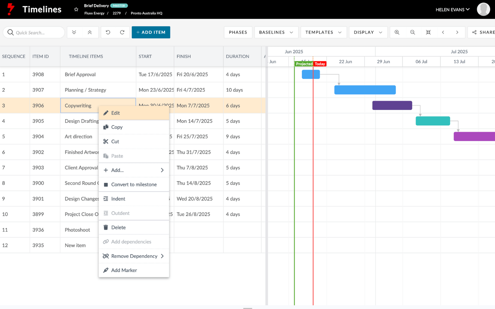
Task: Move timeline view to previous period
Action: [x=443, y=32]
